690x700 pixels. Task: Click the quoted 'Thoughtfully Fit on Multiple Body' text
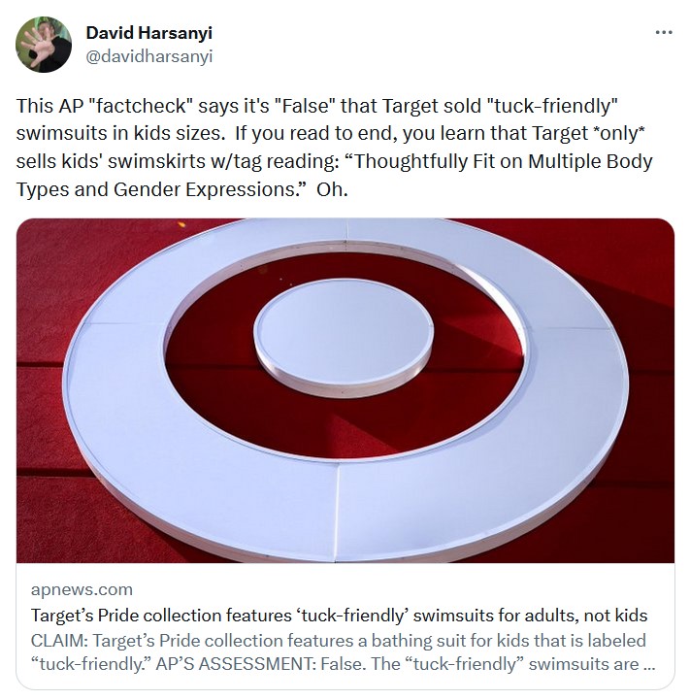pos(499,161)
